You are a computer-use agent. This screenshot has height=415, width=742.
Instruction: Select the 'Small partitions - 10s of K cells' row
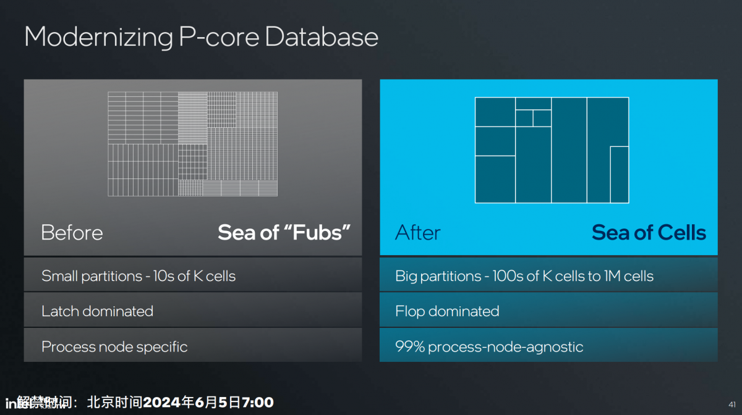193,275
